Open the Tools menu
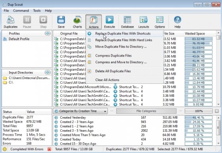 37,11
